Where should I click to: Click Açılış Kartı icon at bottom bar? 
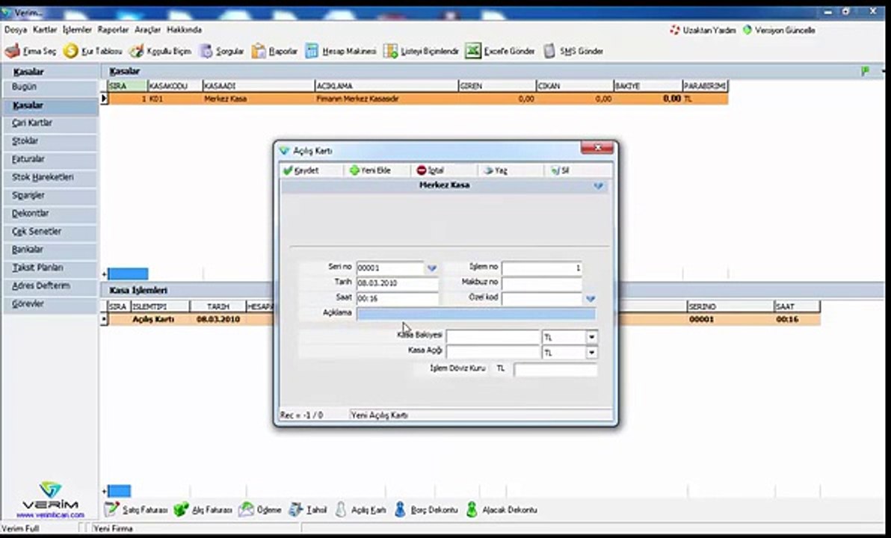point(340,510)
